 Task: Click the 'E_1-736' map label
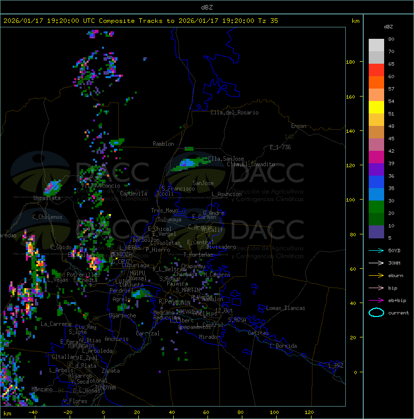tap(280, 147)
